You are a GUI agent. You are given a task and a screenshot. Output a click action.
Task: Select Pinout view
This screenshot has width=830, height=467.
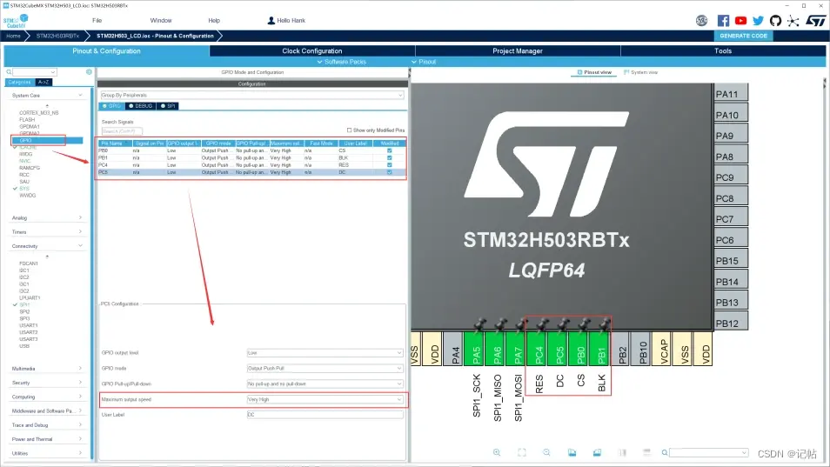tap(594, 72)
